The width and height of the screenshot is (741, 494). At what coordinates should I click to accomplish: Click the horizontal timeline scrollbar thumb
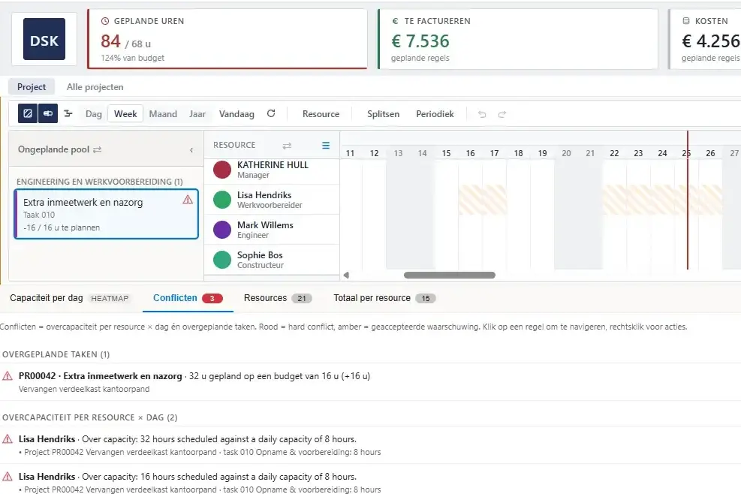pos(450,275)
